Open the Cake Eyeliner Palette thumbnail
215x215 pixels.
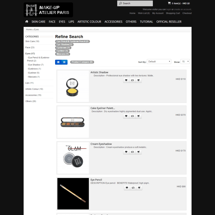tap(73, 122)
